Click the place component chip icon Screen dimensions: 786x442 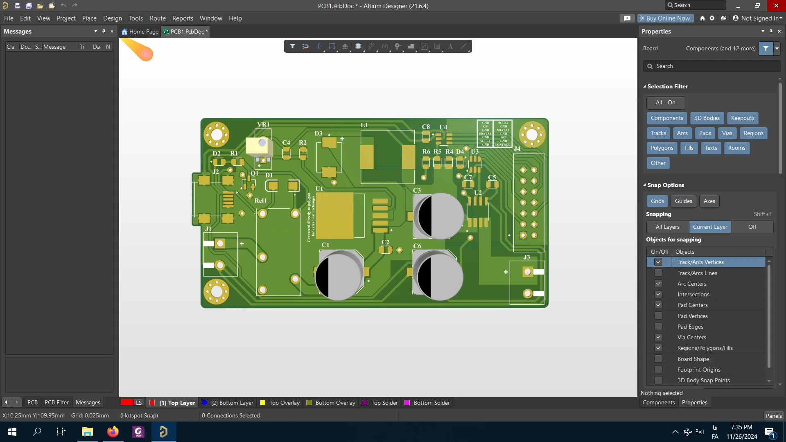[358, 46]
